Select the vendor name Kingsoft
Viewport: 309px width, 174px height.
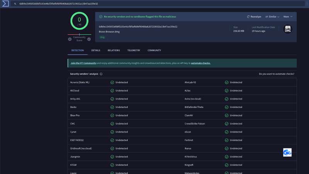[189, 165]
